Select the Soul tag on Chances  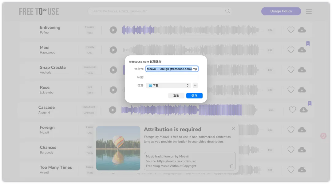(90, 147)
